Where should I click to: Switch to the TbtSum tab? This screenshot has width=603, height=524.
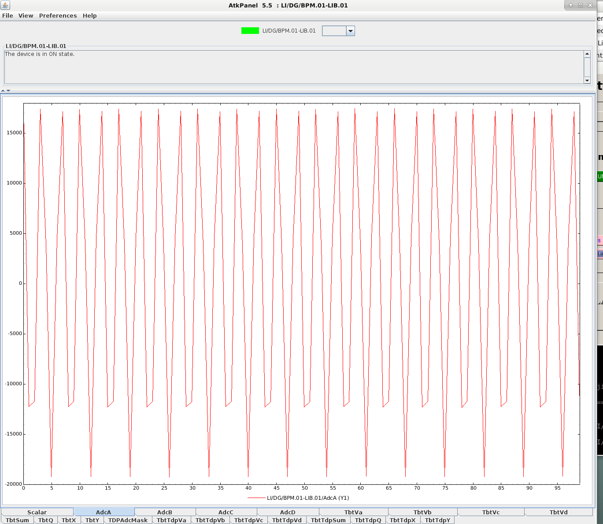17,520
